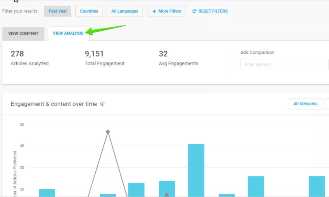This screenshot has width=329, height=197.
Task: Click the info icon beside the chart title
Action: [102, 104]
